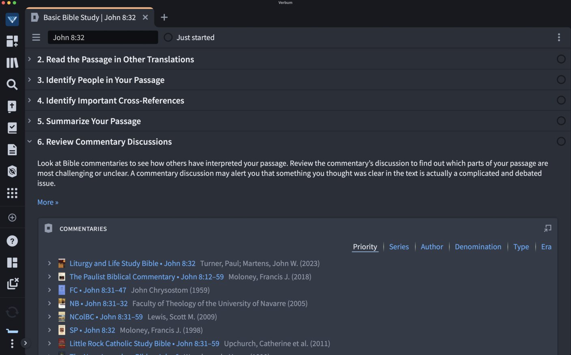The image size is (571, 355).
Task: Sort commentaries by Author
Action: click(x=431, y=247)
